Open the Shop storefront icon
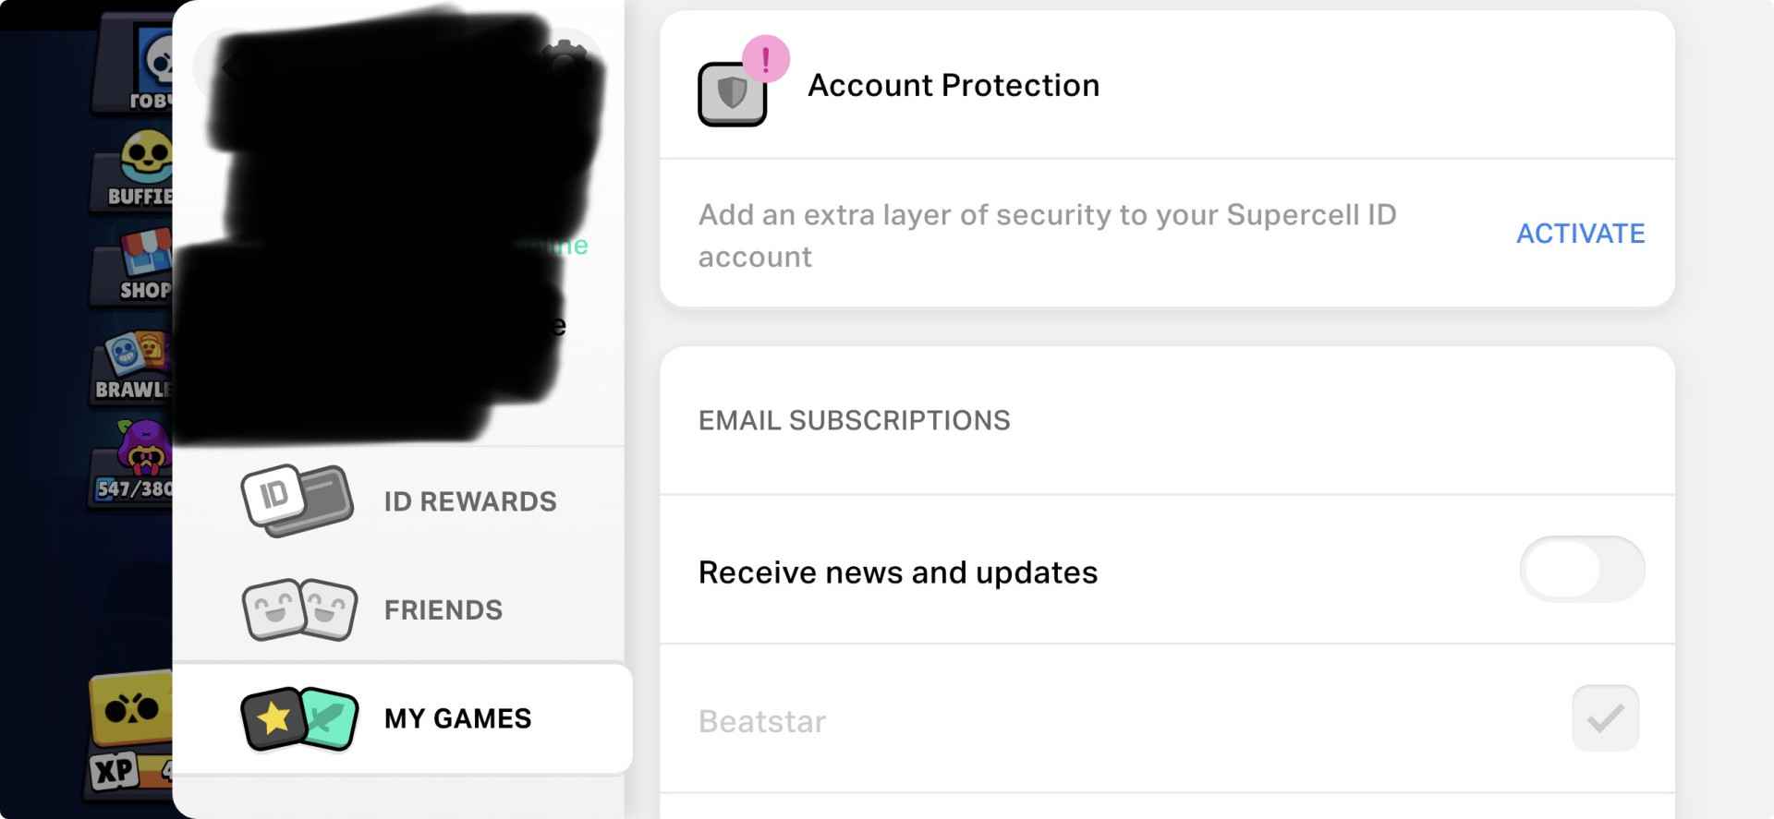1774x819 pixels. pyautogui.click(x=146, y=253)
